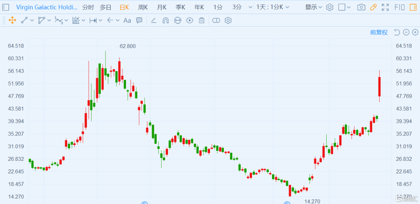Viewport: 420px width, 204px height.
Task: Expand line tool options arrow
Action: pos(32,20)
